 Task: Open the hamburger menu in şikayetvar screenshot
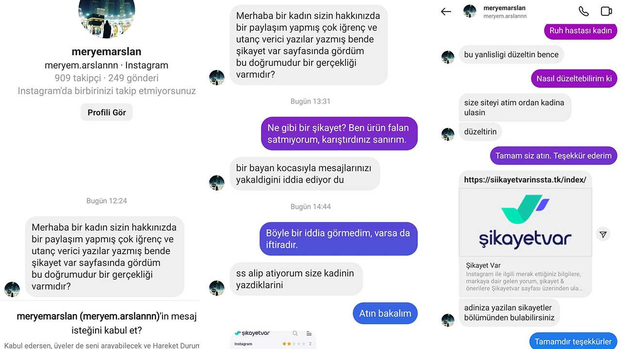tap(309, 333)
